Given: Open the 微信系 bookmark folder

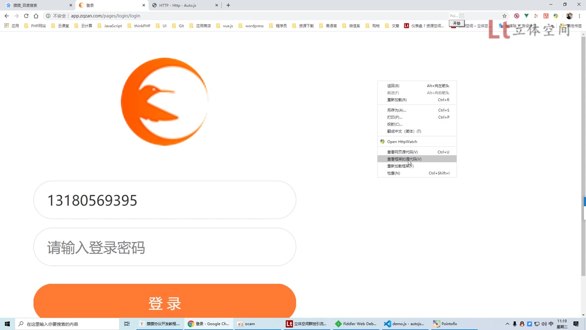Looking at the screenshot, I should coord(351,26).
